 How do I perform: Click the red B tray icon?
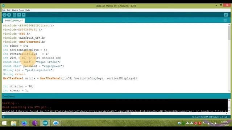pos(200,123)
